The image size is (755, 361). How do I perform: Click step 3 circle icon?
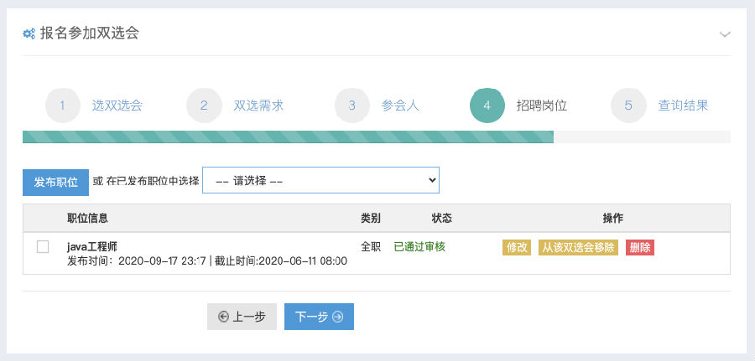click(x=352, y=106)
